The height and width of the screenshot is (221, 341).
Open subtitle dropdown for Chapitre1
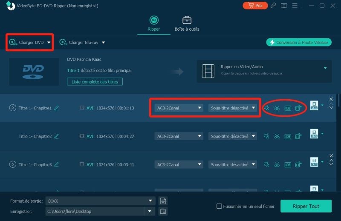point(233,108)
